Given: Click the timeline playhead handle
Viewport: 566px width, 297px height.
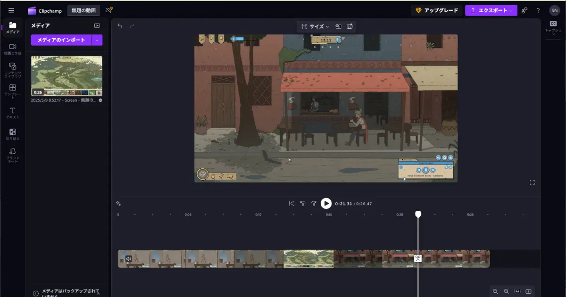Looking at the screenshot, I should (418, 214).
